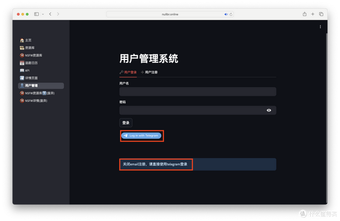Open the API page in sidebar
The width and height of the screenshot is (340, 221).
pyautogui.click(x=24, y=70)
